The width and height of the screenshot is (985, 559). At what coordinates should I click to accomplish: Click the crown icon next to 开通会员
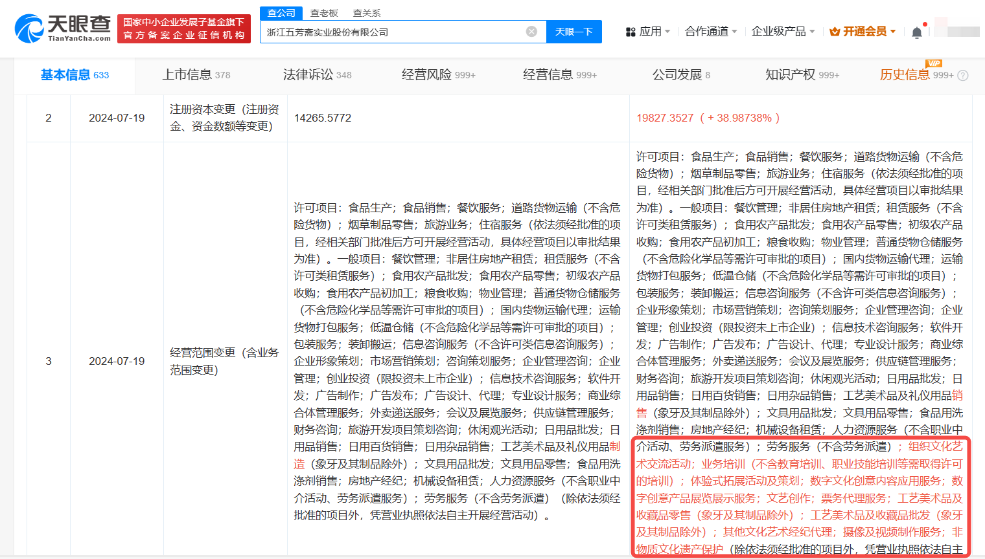coord(835,32)
